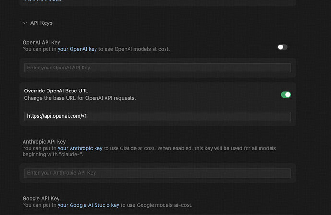
Task: Focus the "Enter your Anthropic API Key" field
Action: point(157,173)
